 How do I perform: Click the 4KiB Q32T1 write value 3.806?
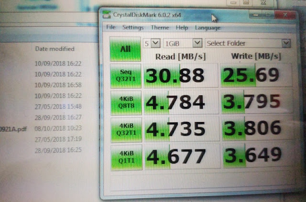pyautogui.click(x=258, y=128)
